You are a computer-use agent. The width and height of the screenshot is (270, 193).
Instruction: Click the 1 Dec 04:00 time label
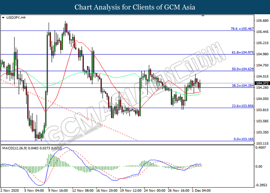point(201,190)
